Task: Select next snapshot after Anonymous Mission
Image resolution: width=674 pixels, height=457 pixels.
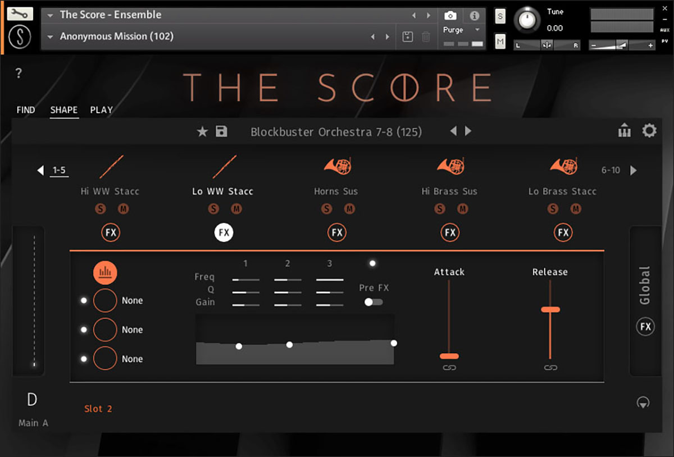Action: [387, 37]
